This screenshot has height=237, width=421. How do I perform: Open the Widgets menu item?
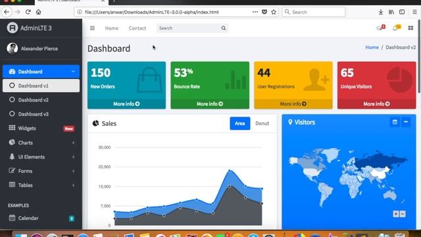41,128
